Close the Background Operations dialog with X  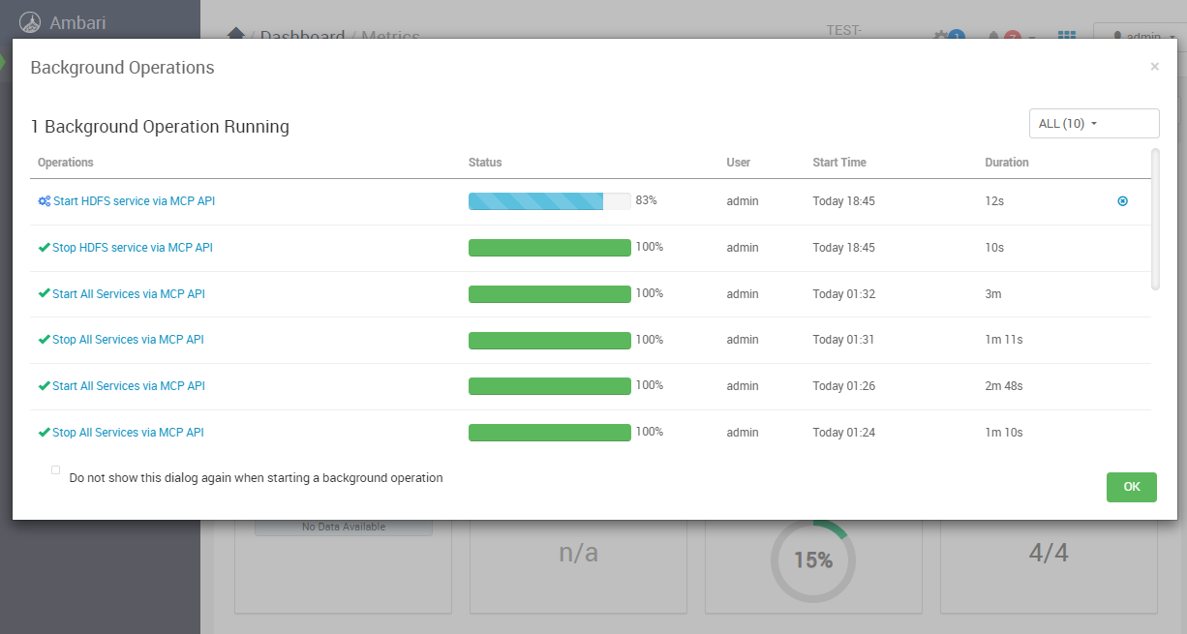[x=1154, y=67]
